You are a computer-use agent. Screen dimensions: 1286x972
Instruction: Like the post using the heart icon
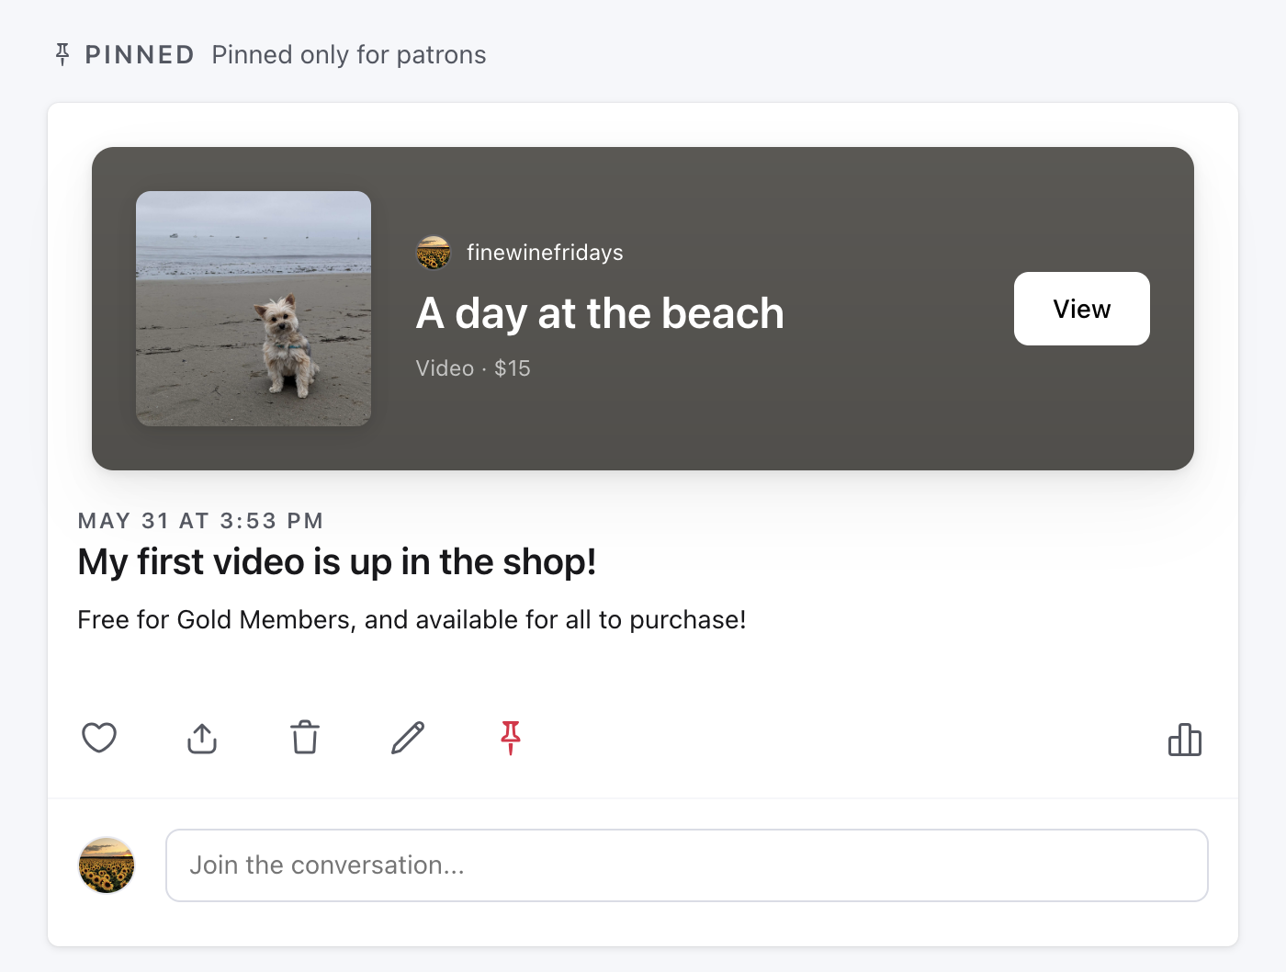point(99,738)
